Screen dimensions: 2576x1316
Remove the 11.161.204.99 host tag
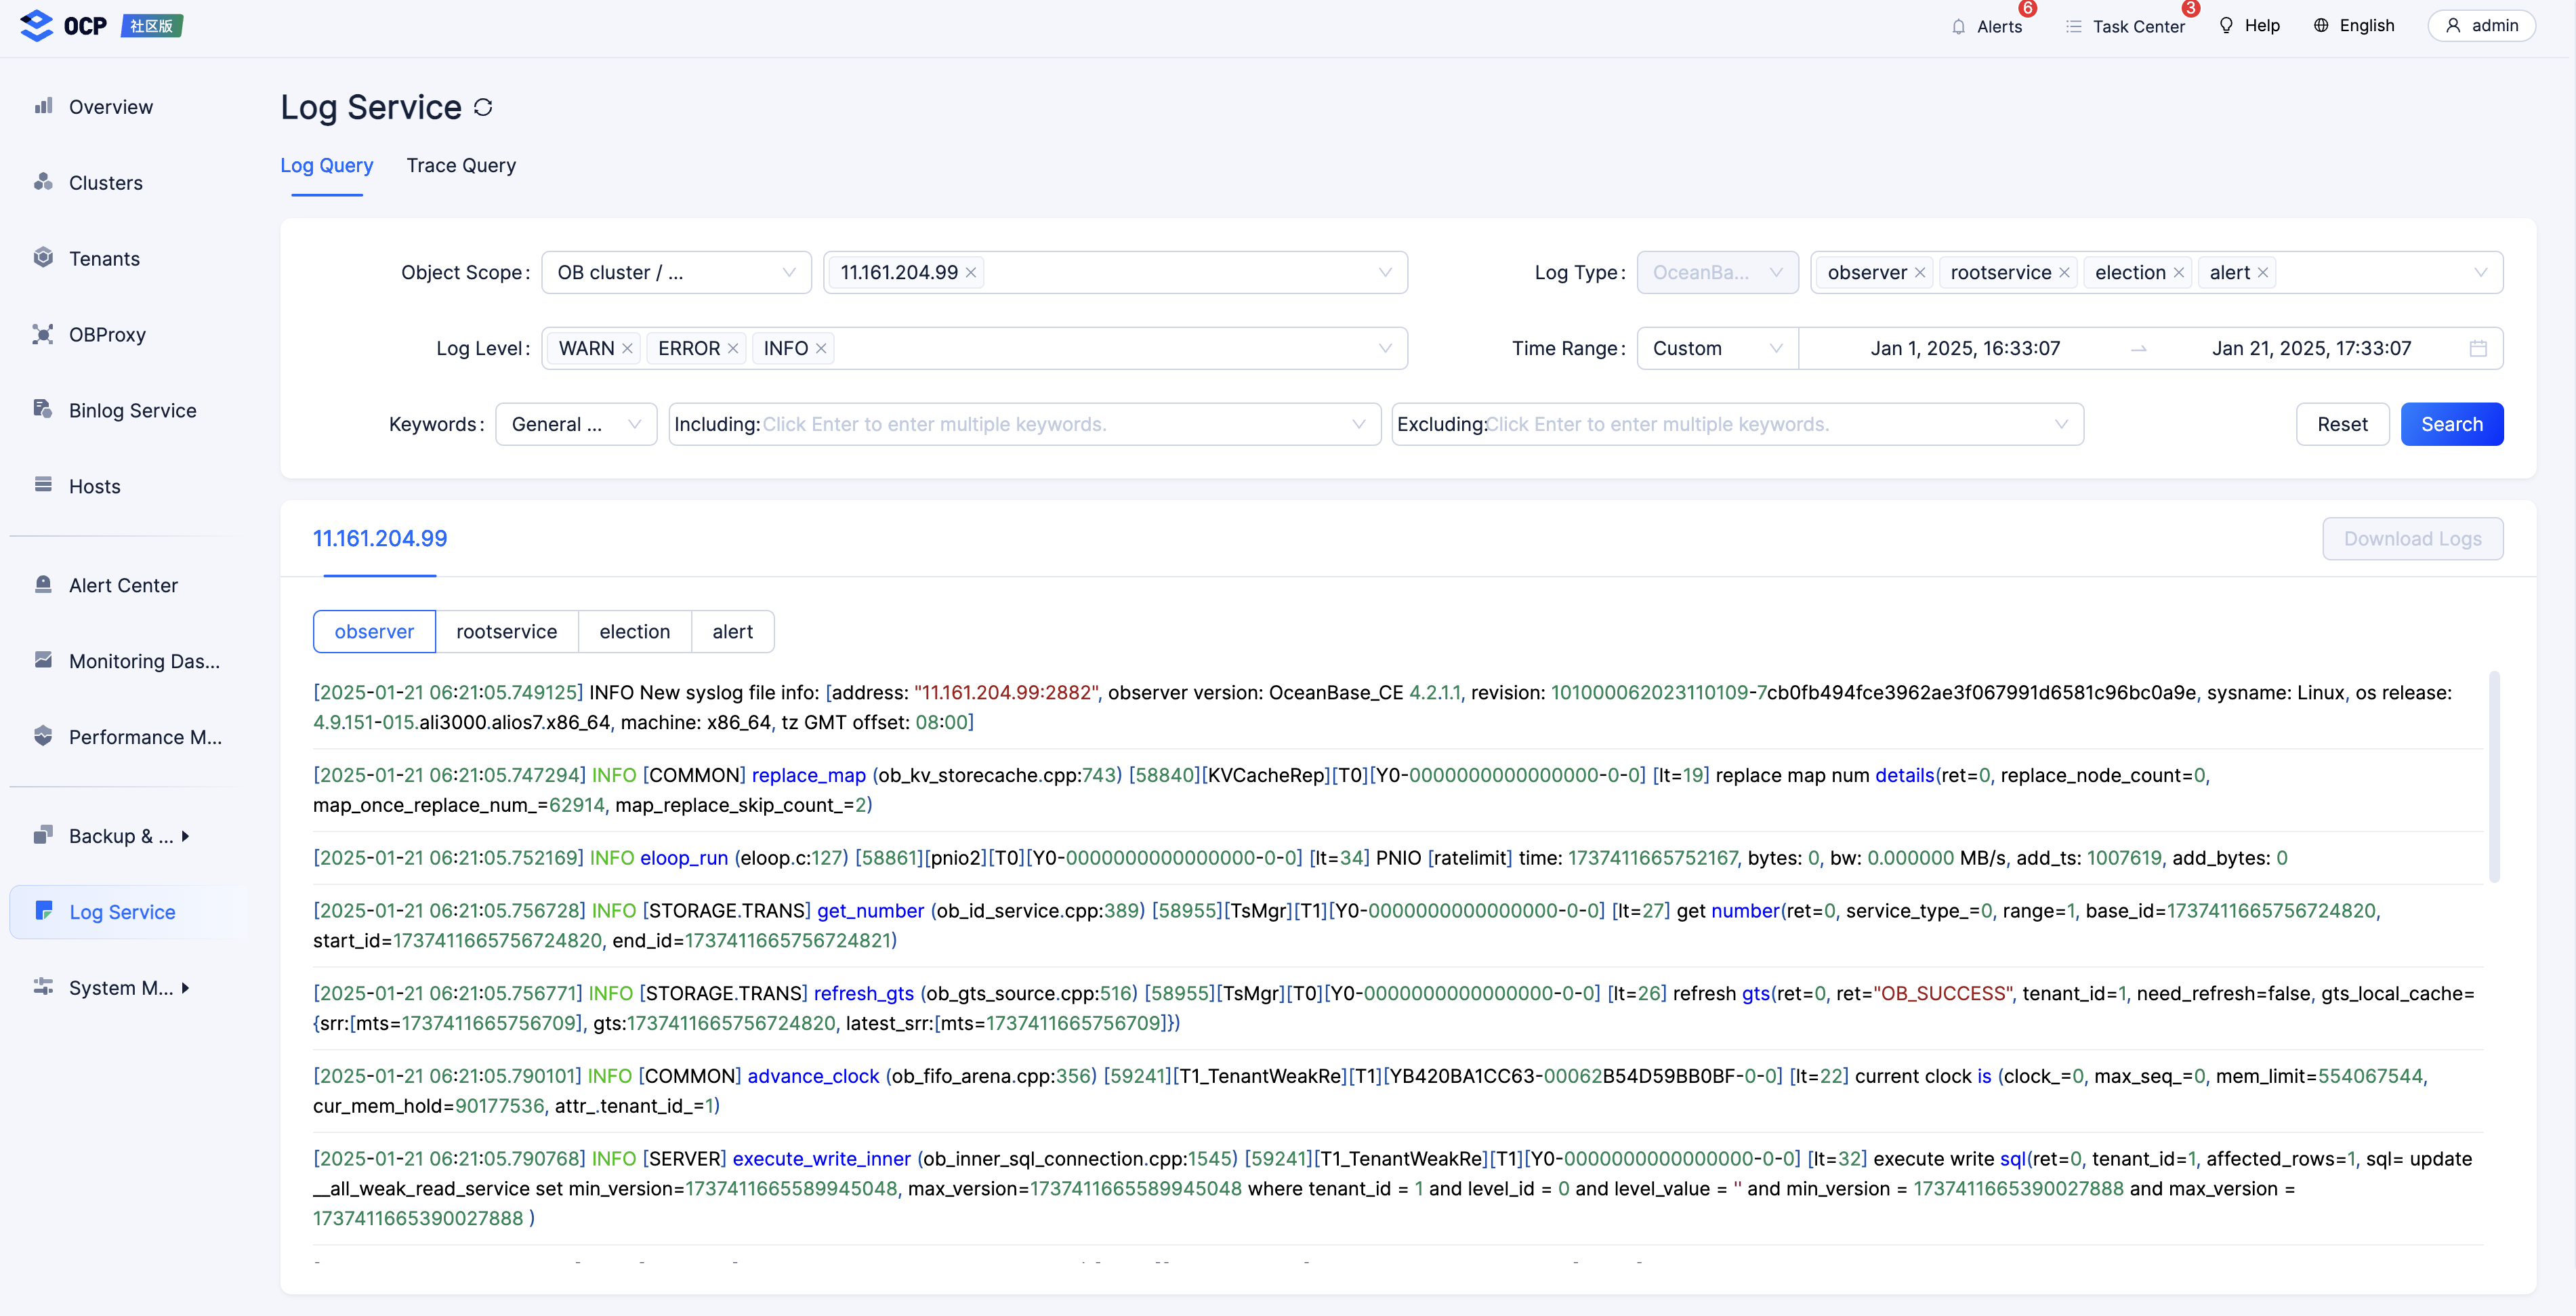coord(971,273)
